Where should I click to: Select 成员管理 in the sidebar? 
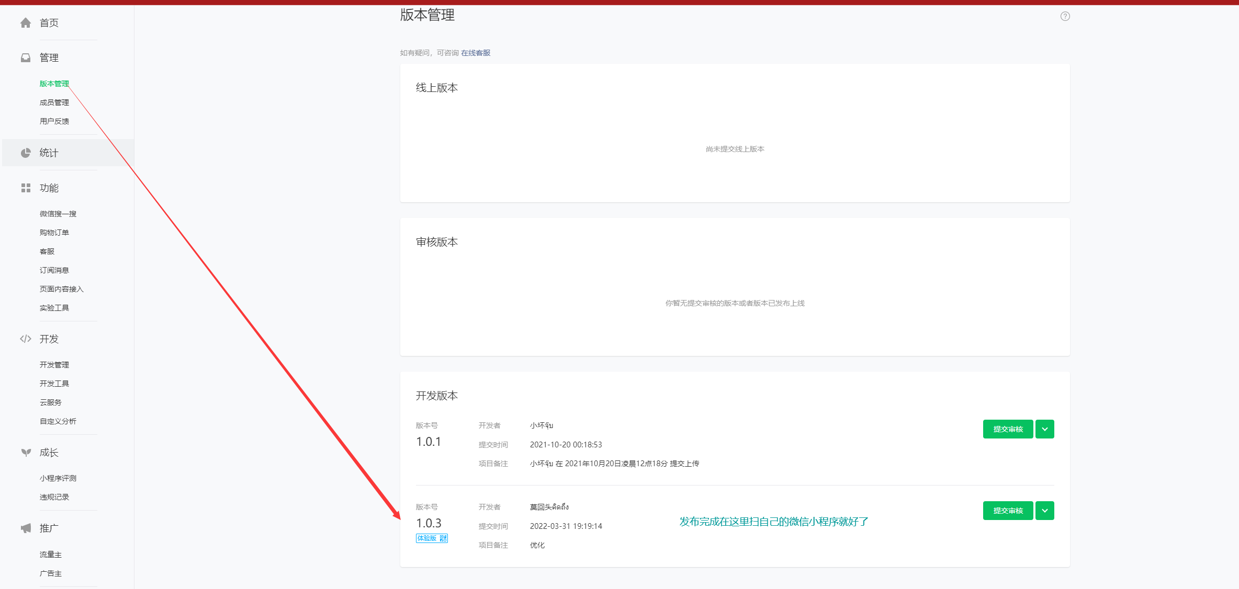(54, 102)
